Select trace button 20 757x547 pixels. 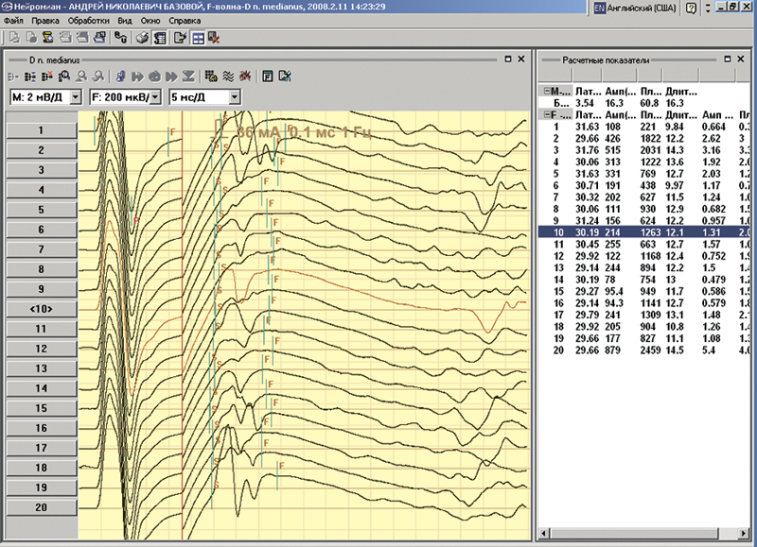pos(41,507)
